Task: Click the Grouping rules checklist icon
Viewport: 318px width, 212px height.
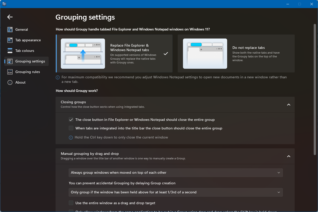Action: click(10, 72)
